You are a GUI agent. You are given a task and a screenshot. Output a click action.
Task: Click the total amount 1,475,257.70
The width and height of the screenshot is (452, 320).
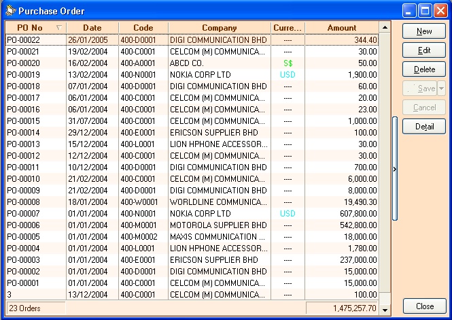point(342,308)
